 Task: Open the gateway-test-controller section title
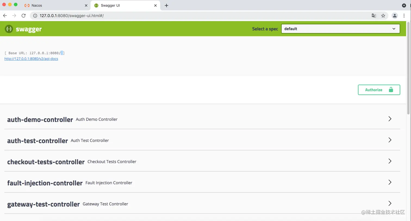coord(43,204)
